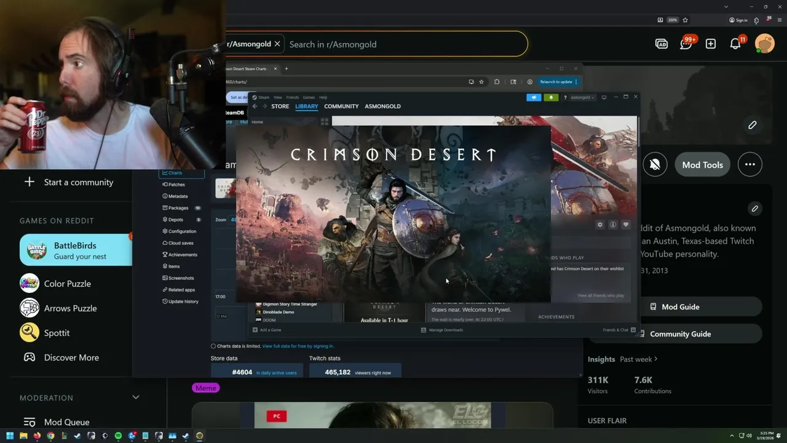Toggle community notifications mute bell
Screen dimensions: 787x443
[655, 164]
